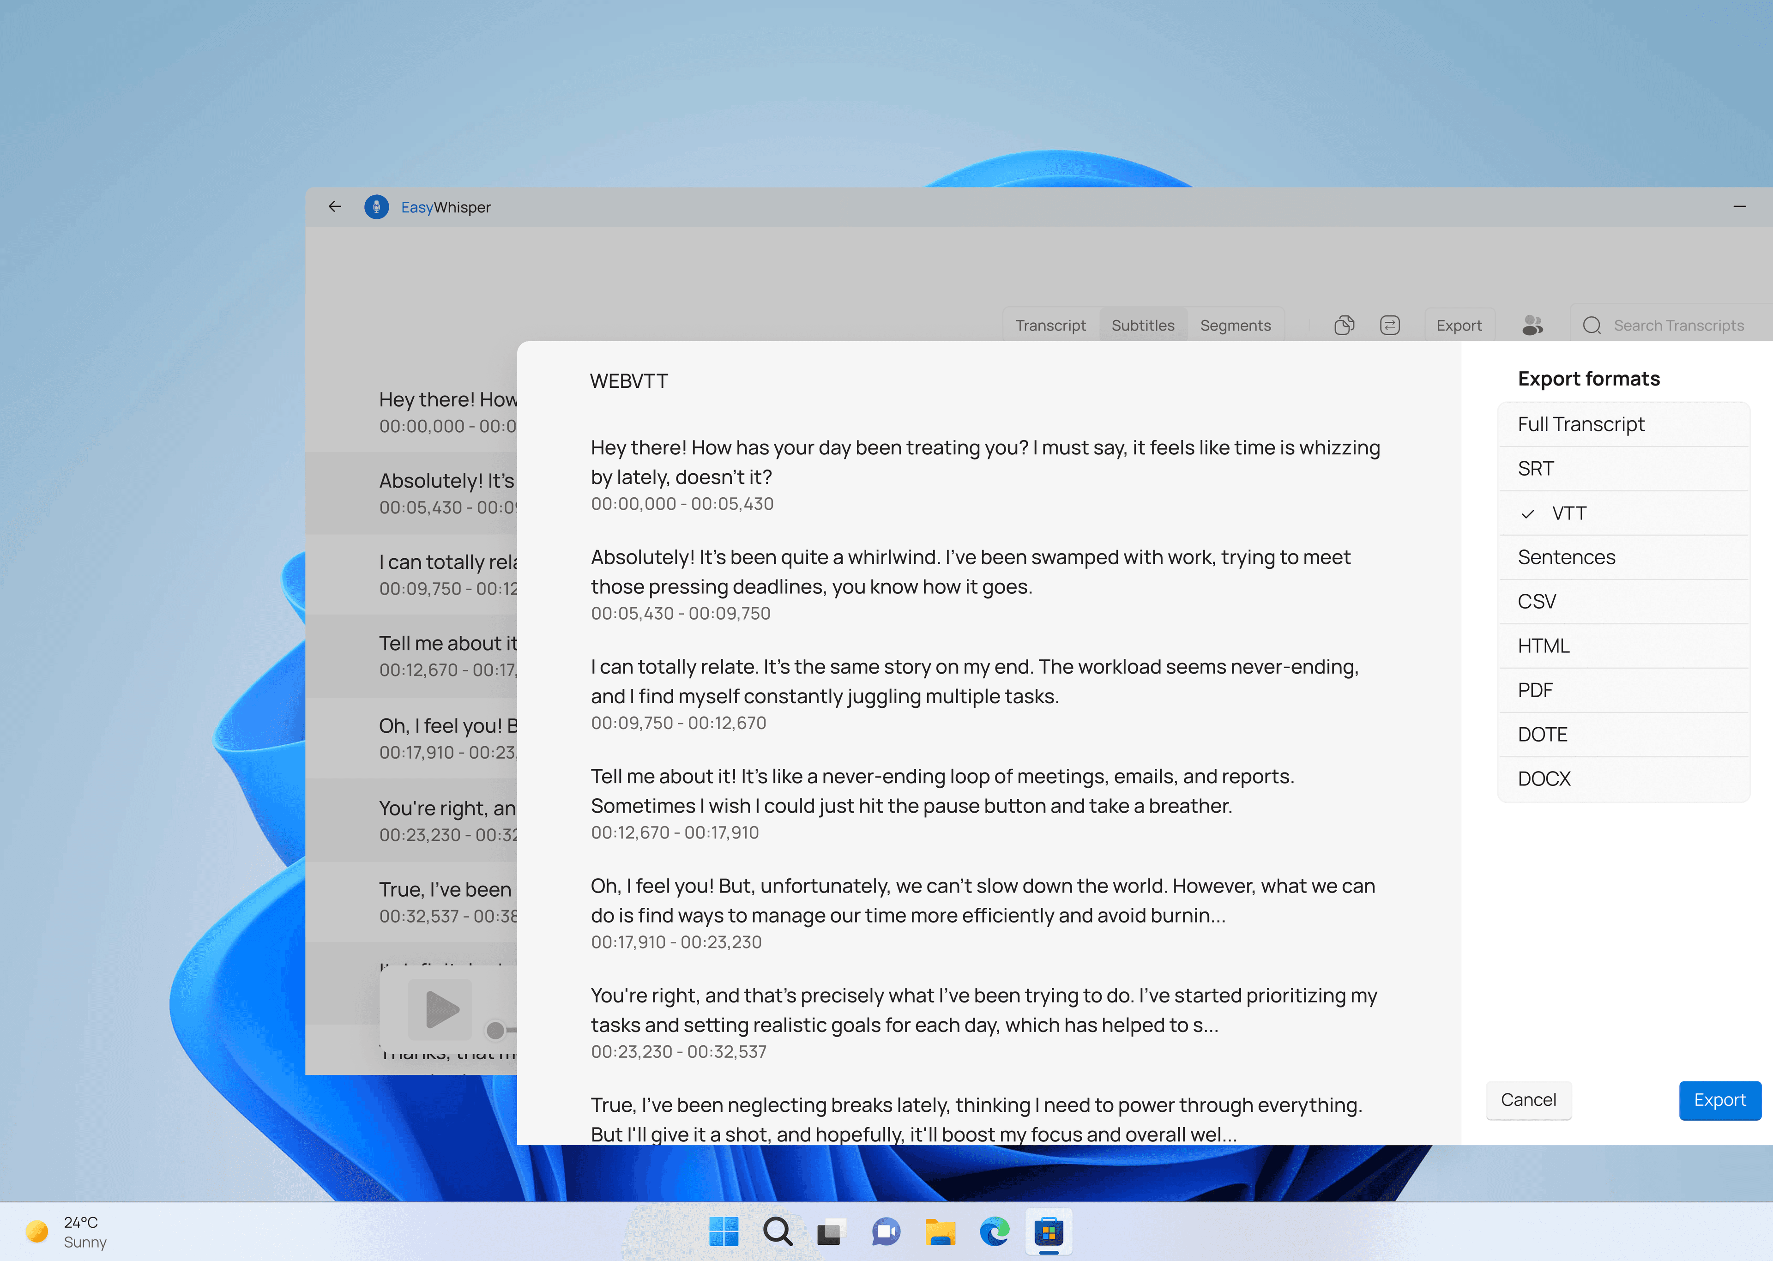Open the Edge browser in taskbar
The image size is (1773, 1261).
(994, 1231)
